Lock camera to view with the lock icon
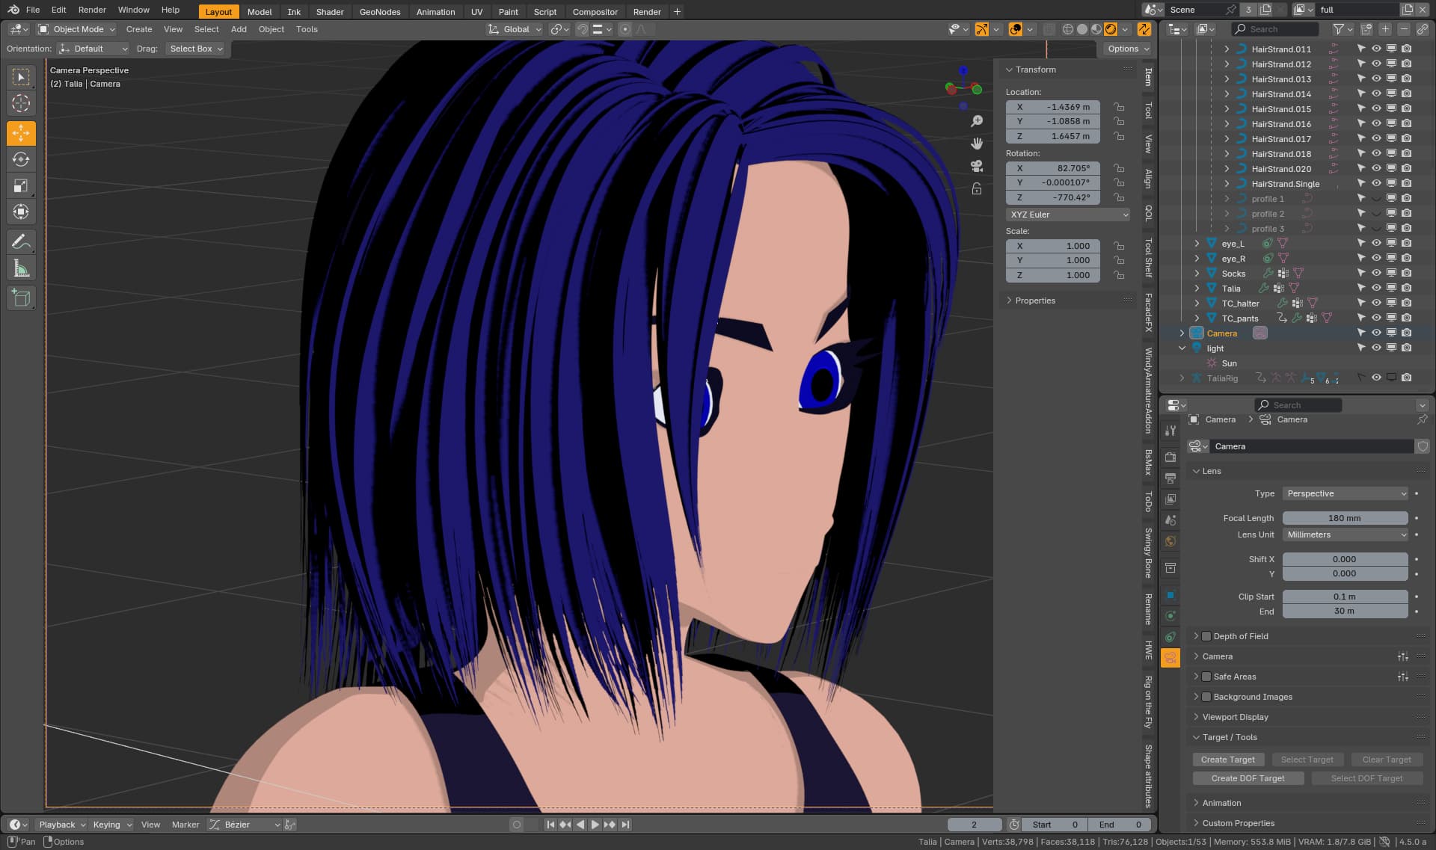This screenshot has width=1436, height=850. (976, 188)
